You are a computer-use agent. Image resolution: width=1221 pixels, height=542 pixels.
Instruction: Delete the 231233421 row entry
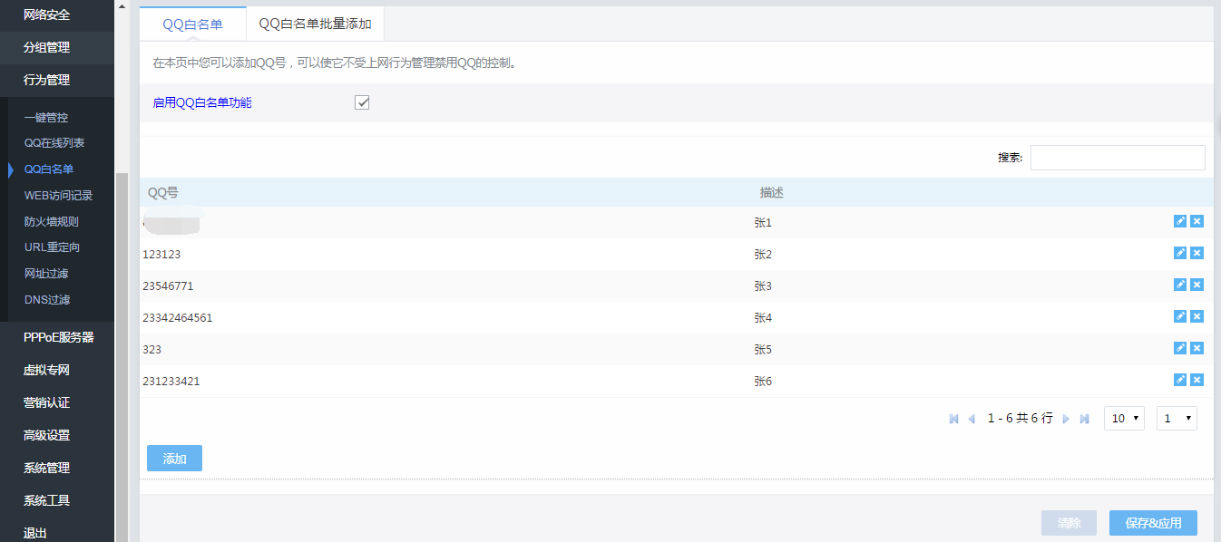pyautogui.click(x=1197, y=380)
